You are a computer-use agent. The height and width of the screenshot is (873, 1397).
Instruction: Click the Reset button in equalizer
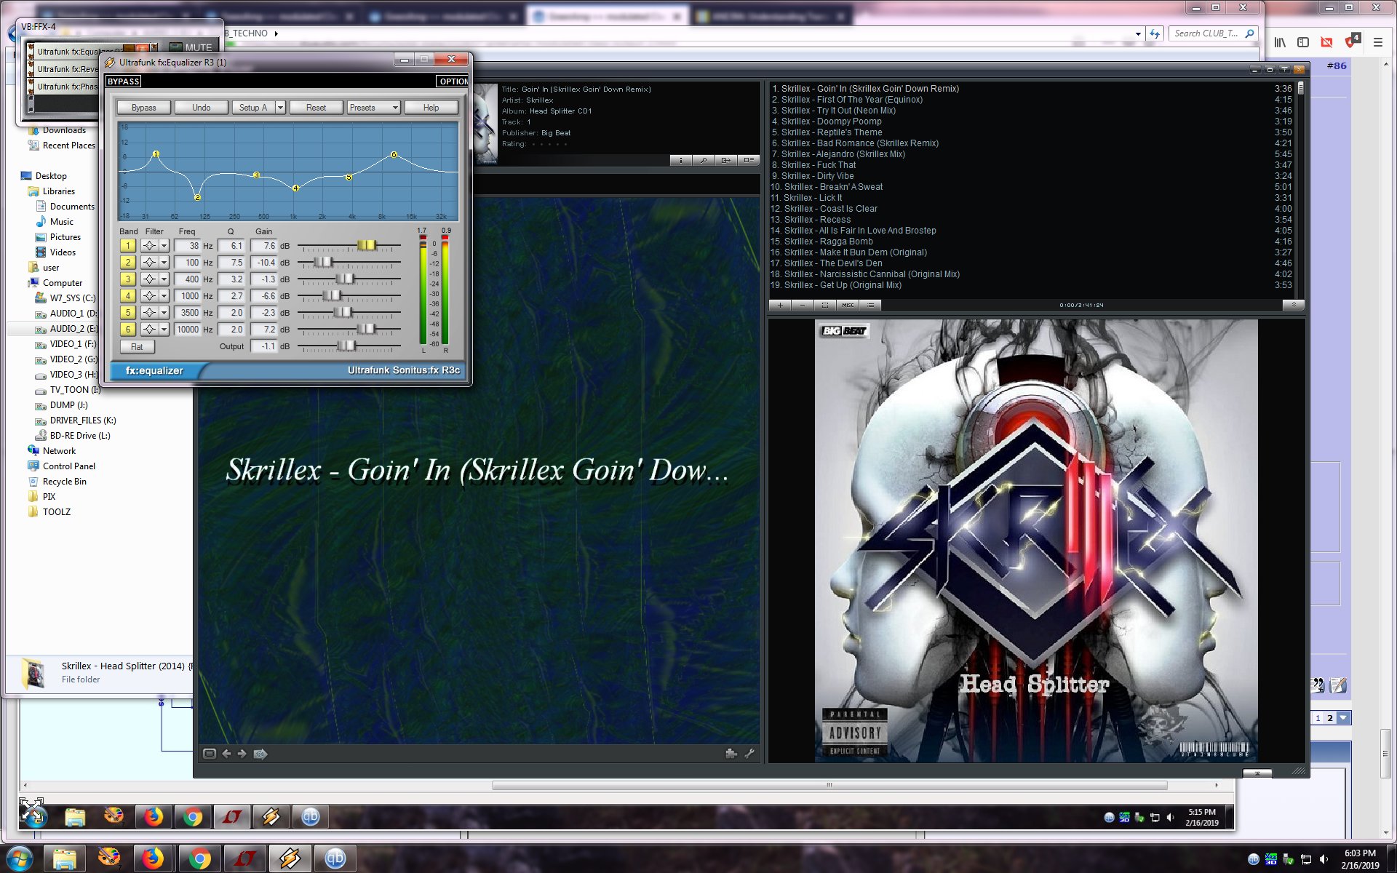click(x=317, y=108)
